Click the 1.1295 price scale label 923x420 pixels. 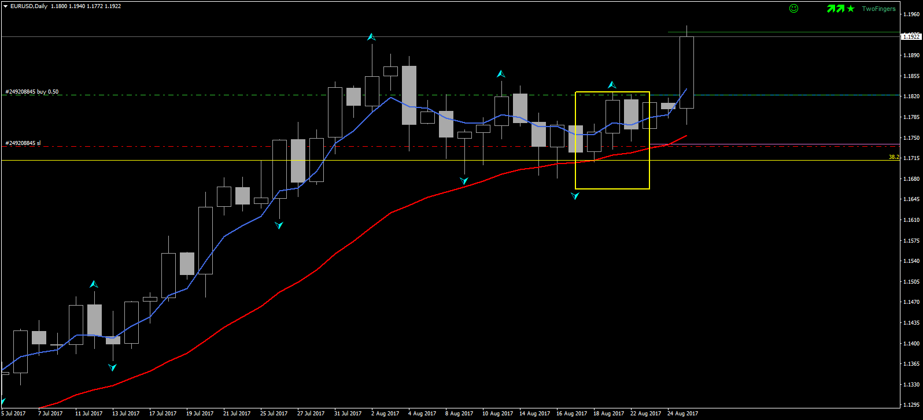click(911, 405)
